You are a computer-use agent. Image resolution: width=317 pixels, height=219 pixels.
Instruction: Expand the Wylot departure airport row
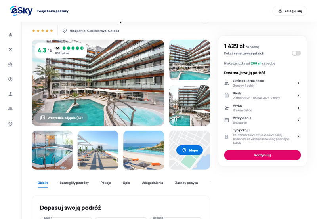262,108
